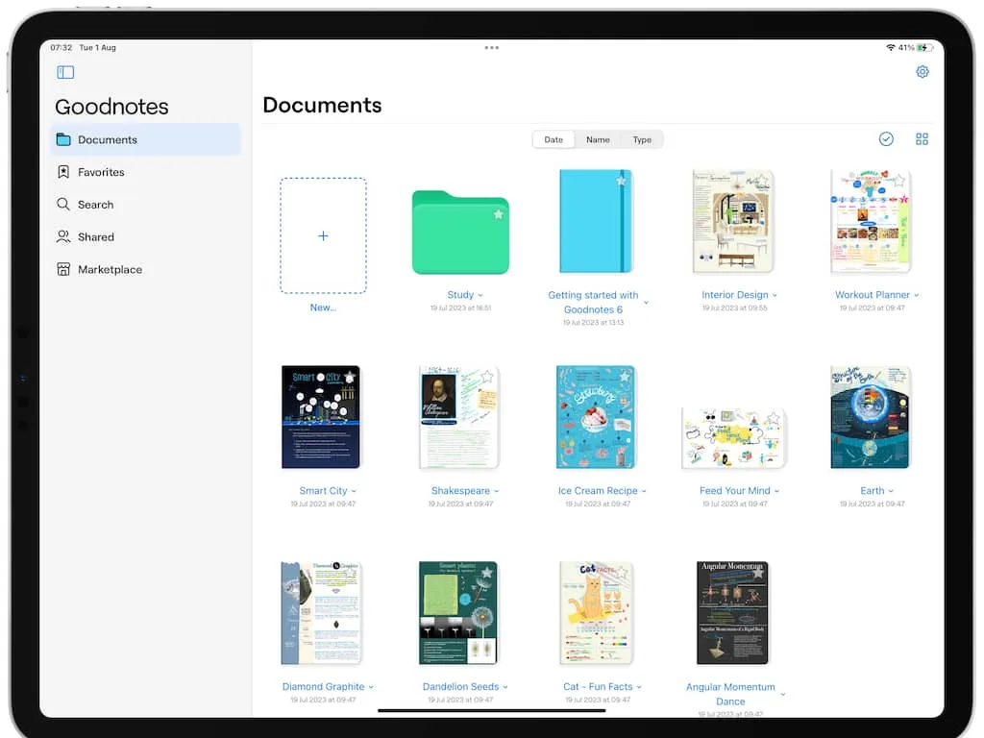Screen dimensions: 984x738
Task: Click the Earth document title
Action: [872, 491]
